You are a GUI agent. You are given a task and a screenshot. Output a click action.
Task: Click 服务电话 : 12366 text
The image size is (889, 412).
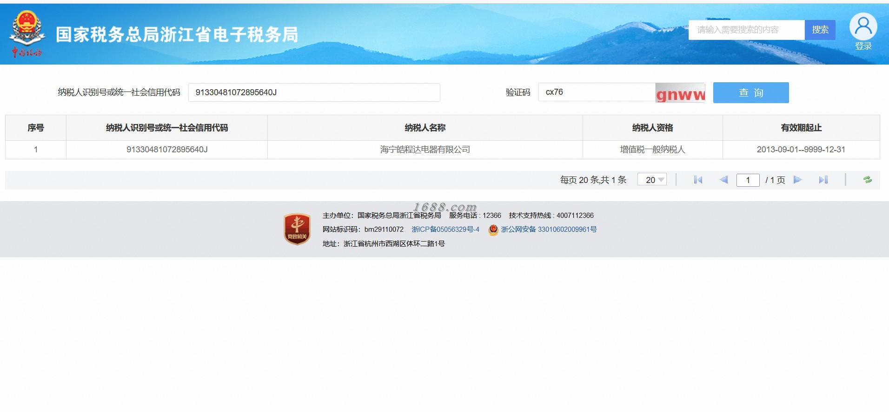pos(475,216)
